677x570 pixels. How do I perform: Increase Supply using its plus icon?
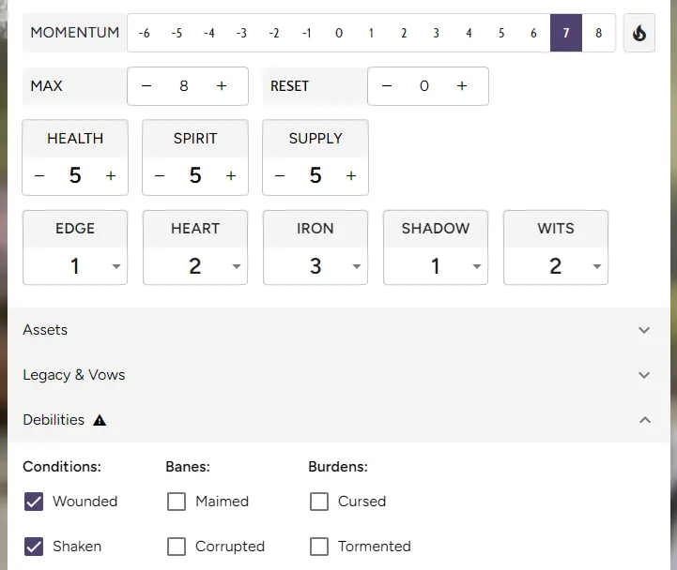[x=351, y=175]
